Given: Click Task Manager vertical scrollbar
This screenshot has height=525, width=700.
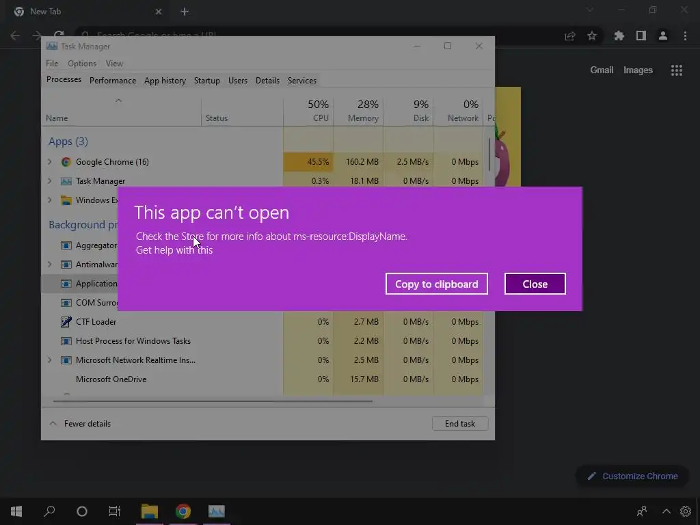Looking at the screenshot, I should tap(489, 154).
